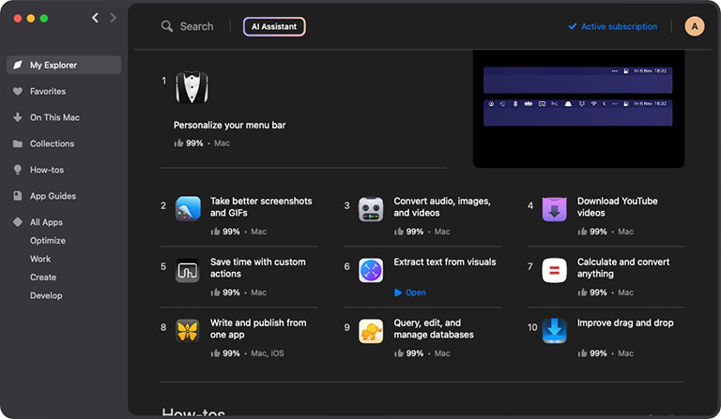721x419 pixels.
Task: Click the screenshot app icon in item 2
Action: pos(188,209)
